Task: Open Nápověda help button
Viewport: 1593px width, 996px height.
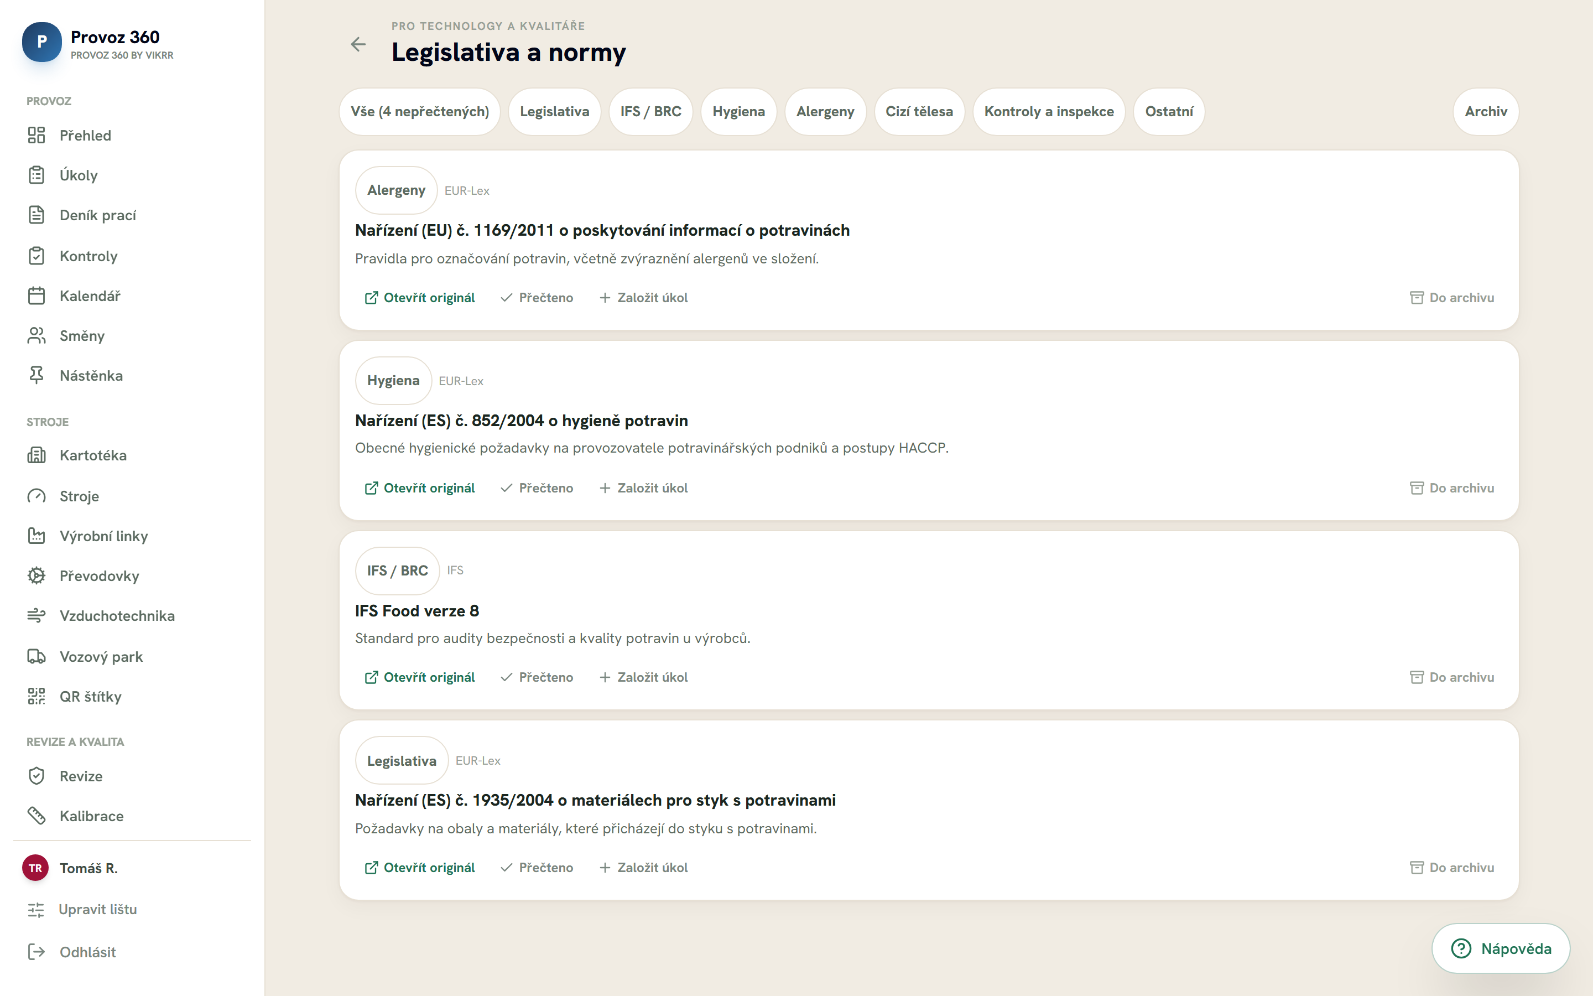Action: [x=1500, y=948]
